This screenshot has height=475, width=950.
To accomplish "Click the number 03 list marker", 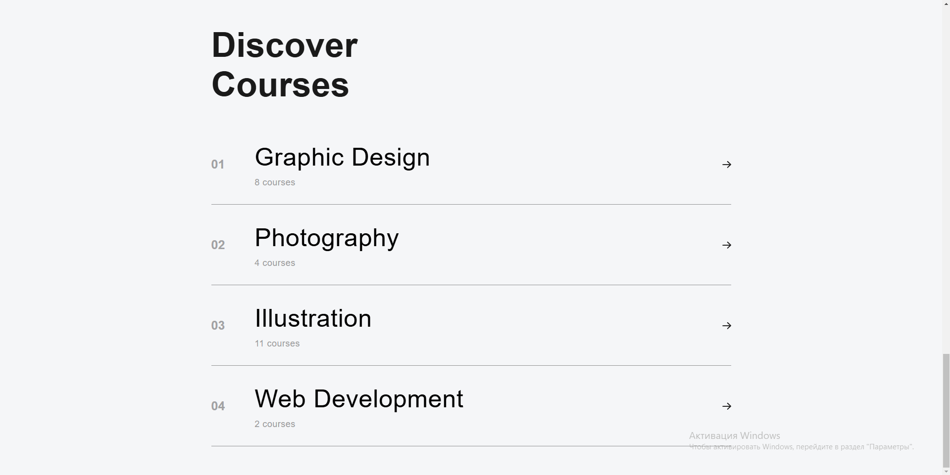I will pyautogui.click(x=218, y=326).
